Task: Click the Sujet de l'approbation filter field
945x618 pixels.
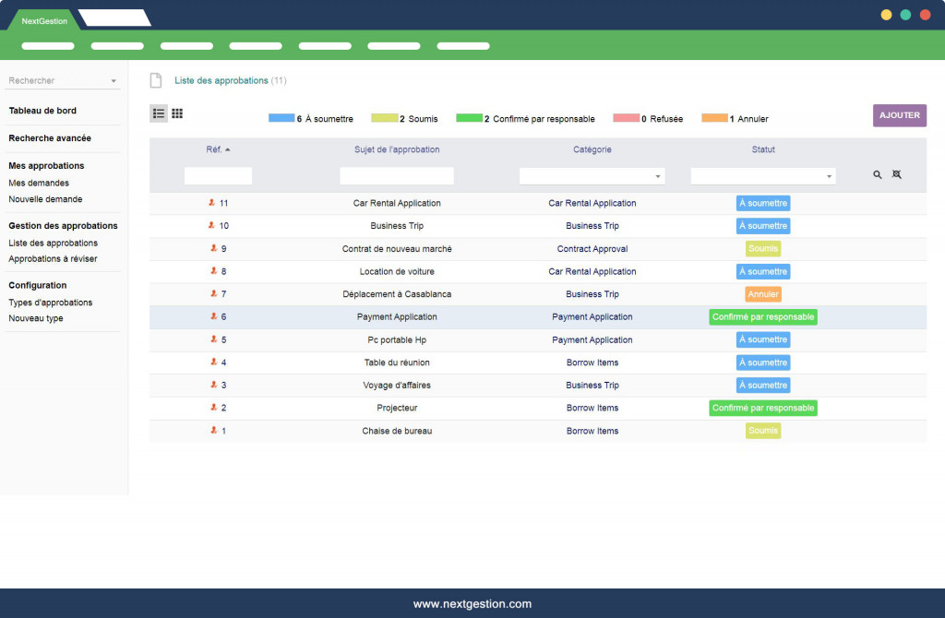Action: click(397, 175)
